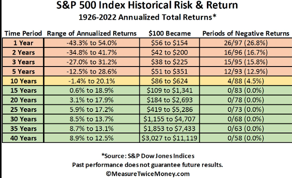
Task: Click the '25 Years' row label
Action: click(23, 110)
